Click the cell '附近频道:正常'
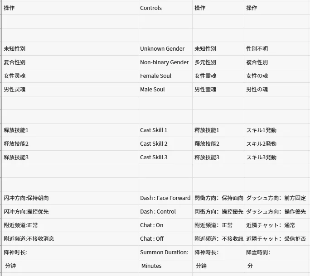This screenshot has width=310, height=276. (x=70, y=225)
